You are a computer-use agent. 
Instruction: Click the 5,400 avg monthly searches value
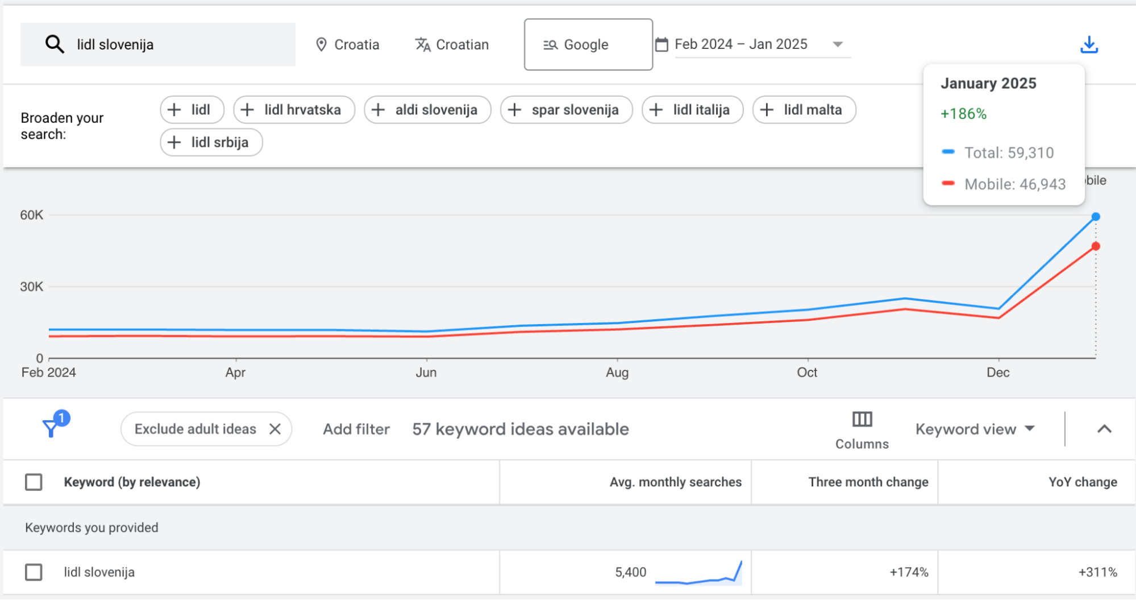tap(631, 572)
